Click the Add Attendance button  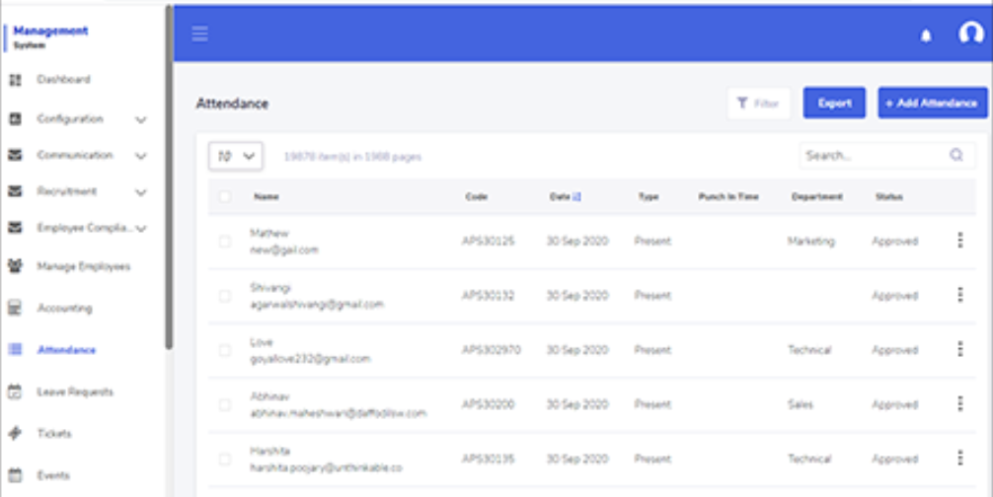coord(932,104)
